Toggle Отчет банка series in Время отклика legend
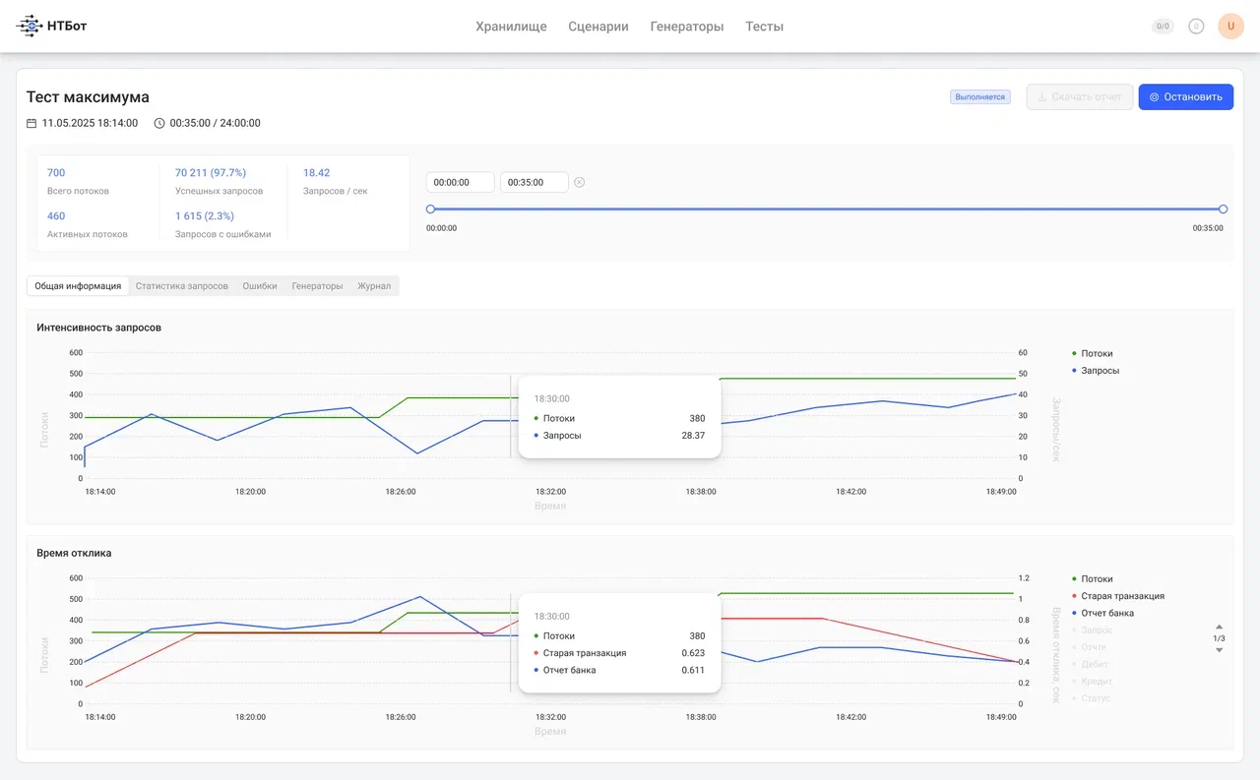The image size is (1260, 780). click(1106, 613)
